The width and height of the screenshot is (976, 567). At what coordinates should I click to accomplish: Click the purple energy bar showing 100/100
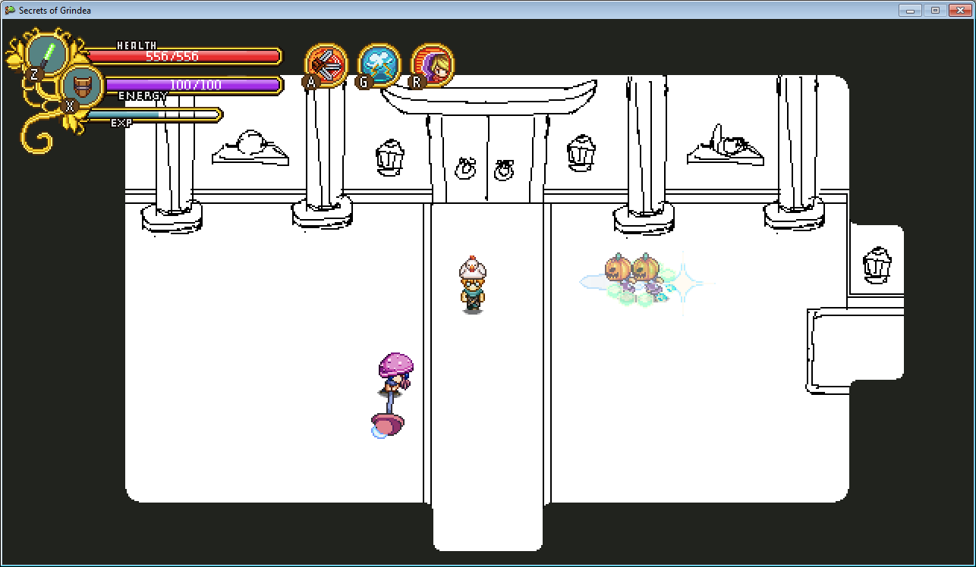tap(194, 85)
